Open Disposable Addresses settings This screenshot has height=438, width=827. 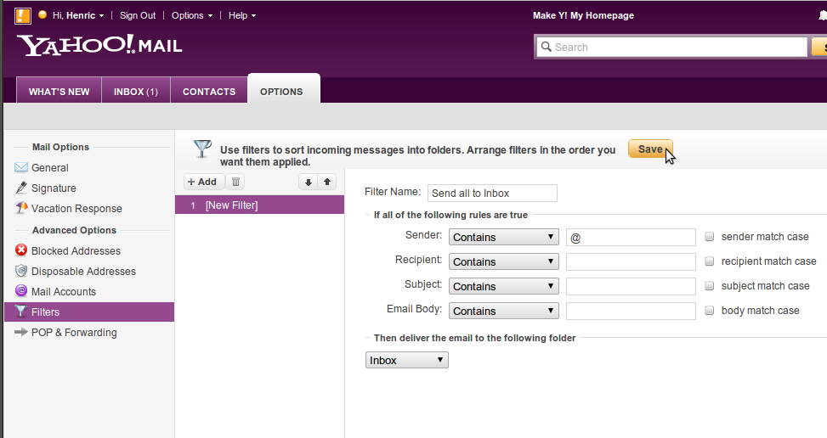(83, 271)
